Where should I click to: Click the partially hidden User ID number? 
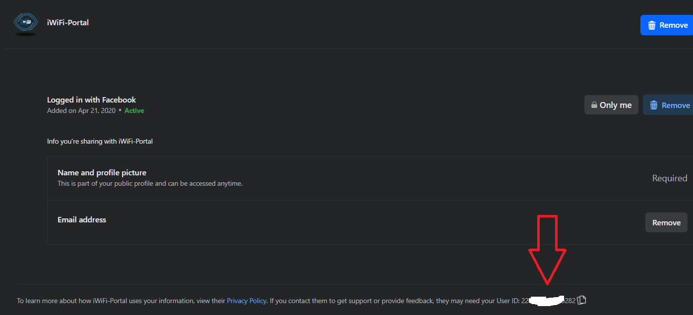548,301
